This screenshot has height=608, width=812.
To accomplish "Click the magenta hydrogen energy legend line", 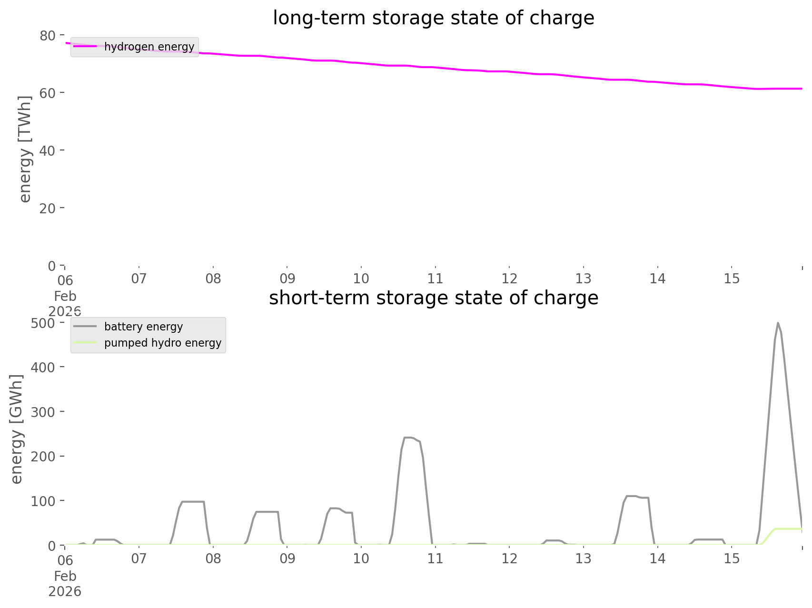I will 85,47.
